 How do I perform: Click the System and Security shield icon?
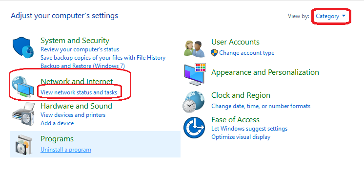click(x=23, y=48)
